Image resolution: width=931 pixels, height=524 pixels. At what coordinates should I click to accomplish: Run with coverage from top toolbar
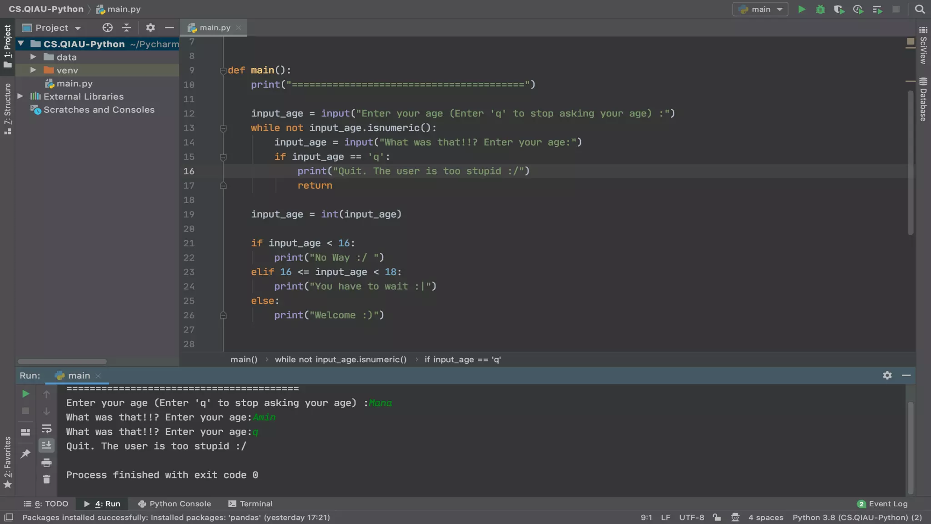coord(839,9)
